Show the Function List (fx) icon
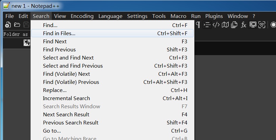 click(243, 25)
